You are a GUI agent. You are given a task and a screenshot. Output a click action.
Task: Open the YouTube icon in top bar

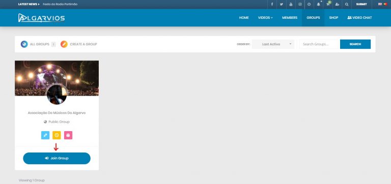(291, 4)
